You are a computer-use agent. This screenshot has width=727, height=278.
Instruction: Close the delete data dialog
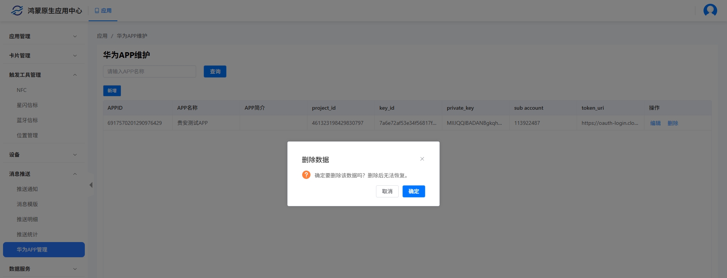(x=422, y=159)
